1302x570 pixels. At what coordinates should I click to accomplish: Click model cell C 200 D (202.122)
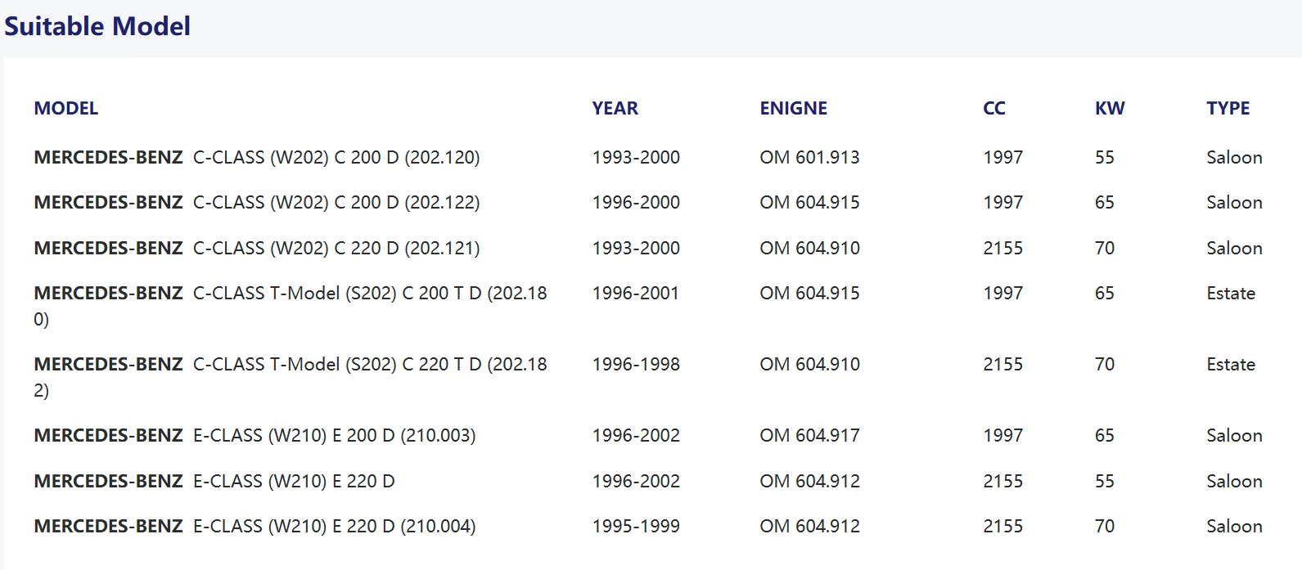(x=257, y=202)
